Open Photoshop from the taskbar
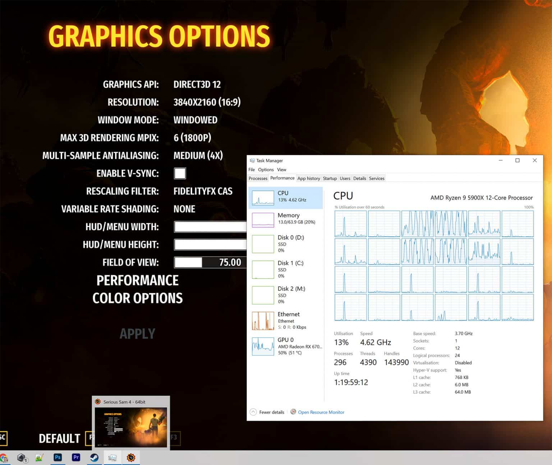The height and width of the screenshot is (465, 552). 57,458
